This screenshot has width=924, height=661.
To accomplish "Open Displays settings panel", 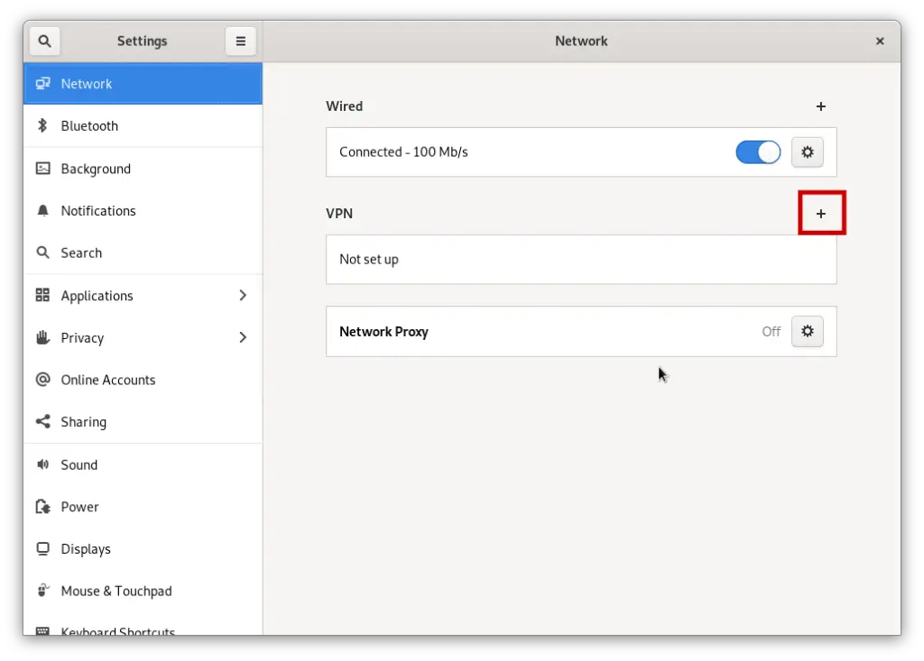I will [143, 549].
